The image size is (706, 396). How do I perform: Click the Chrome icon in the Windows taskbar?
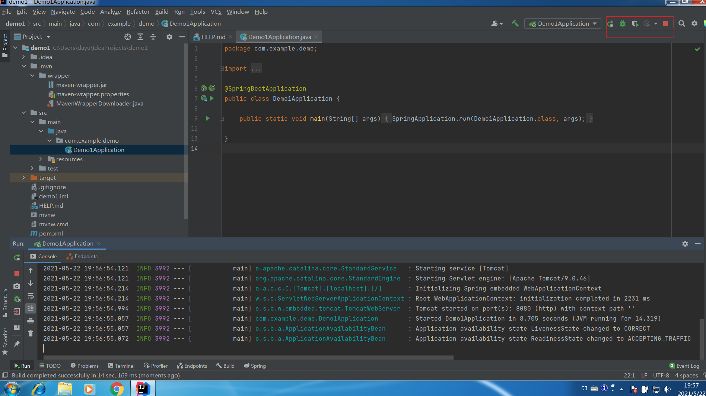pos(117,389)
